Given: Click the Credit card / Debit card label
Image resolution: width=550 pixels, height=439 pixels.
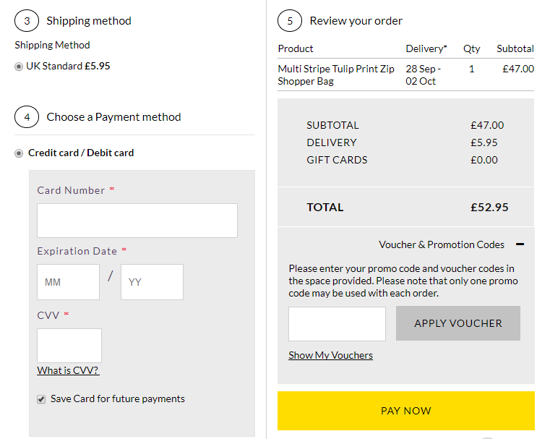Looking at the screenshot, I should 81,153.
